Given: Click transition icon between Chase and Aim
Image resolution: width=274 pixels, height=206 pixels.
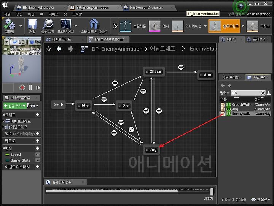Looking at the screenshot, I should pos(181,67).
